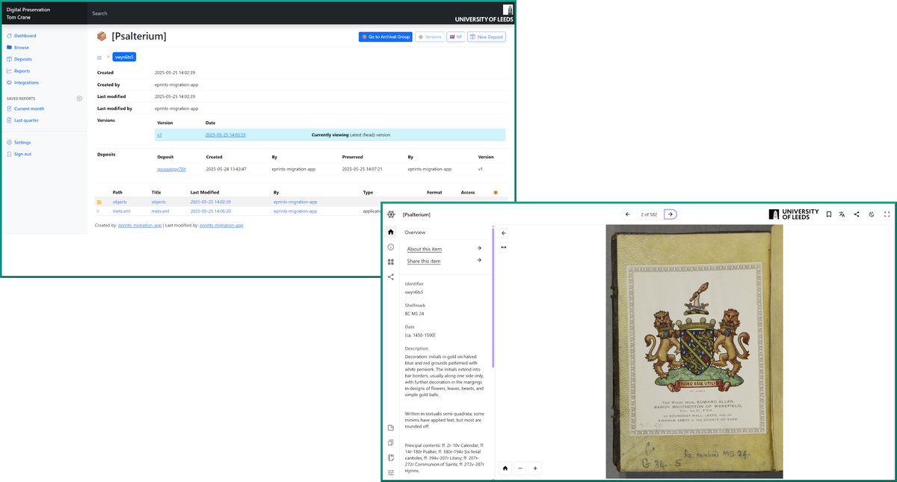Open the IIIF manifest button
This screenshot has width=897, height=482.
pos(456,37)
